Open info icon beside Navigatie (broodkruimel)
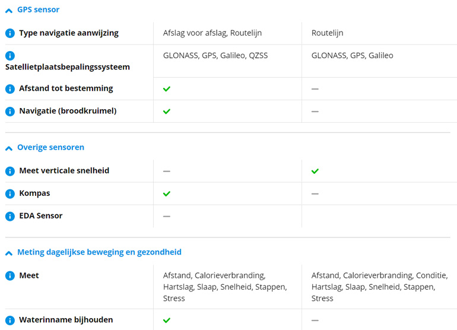The image size is (457, 330). [x=10, y=112]
